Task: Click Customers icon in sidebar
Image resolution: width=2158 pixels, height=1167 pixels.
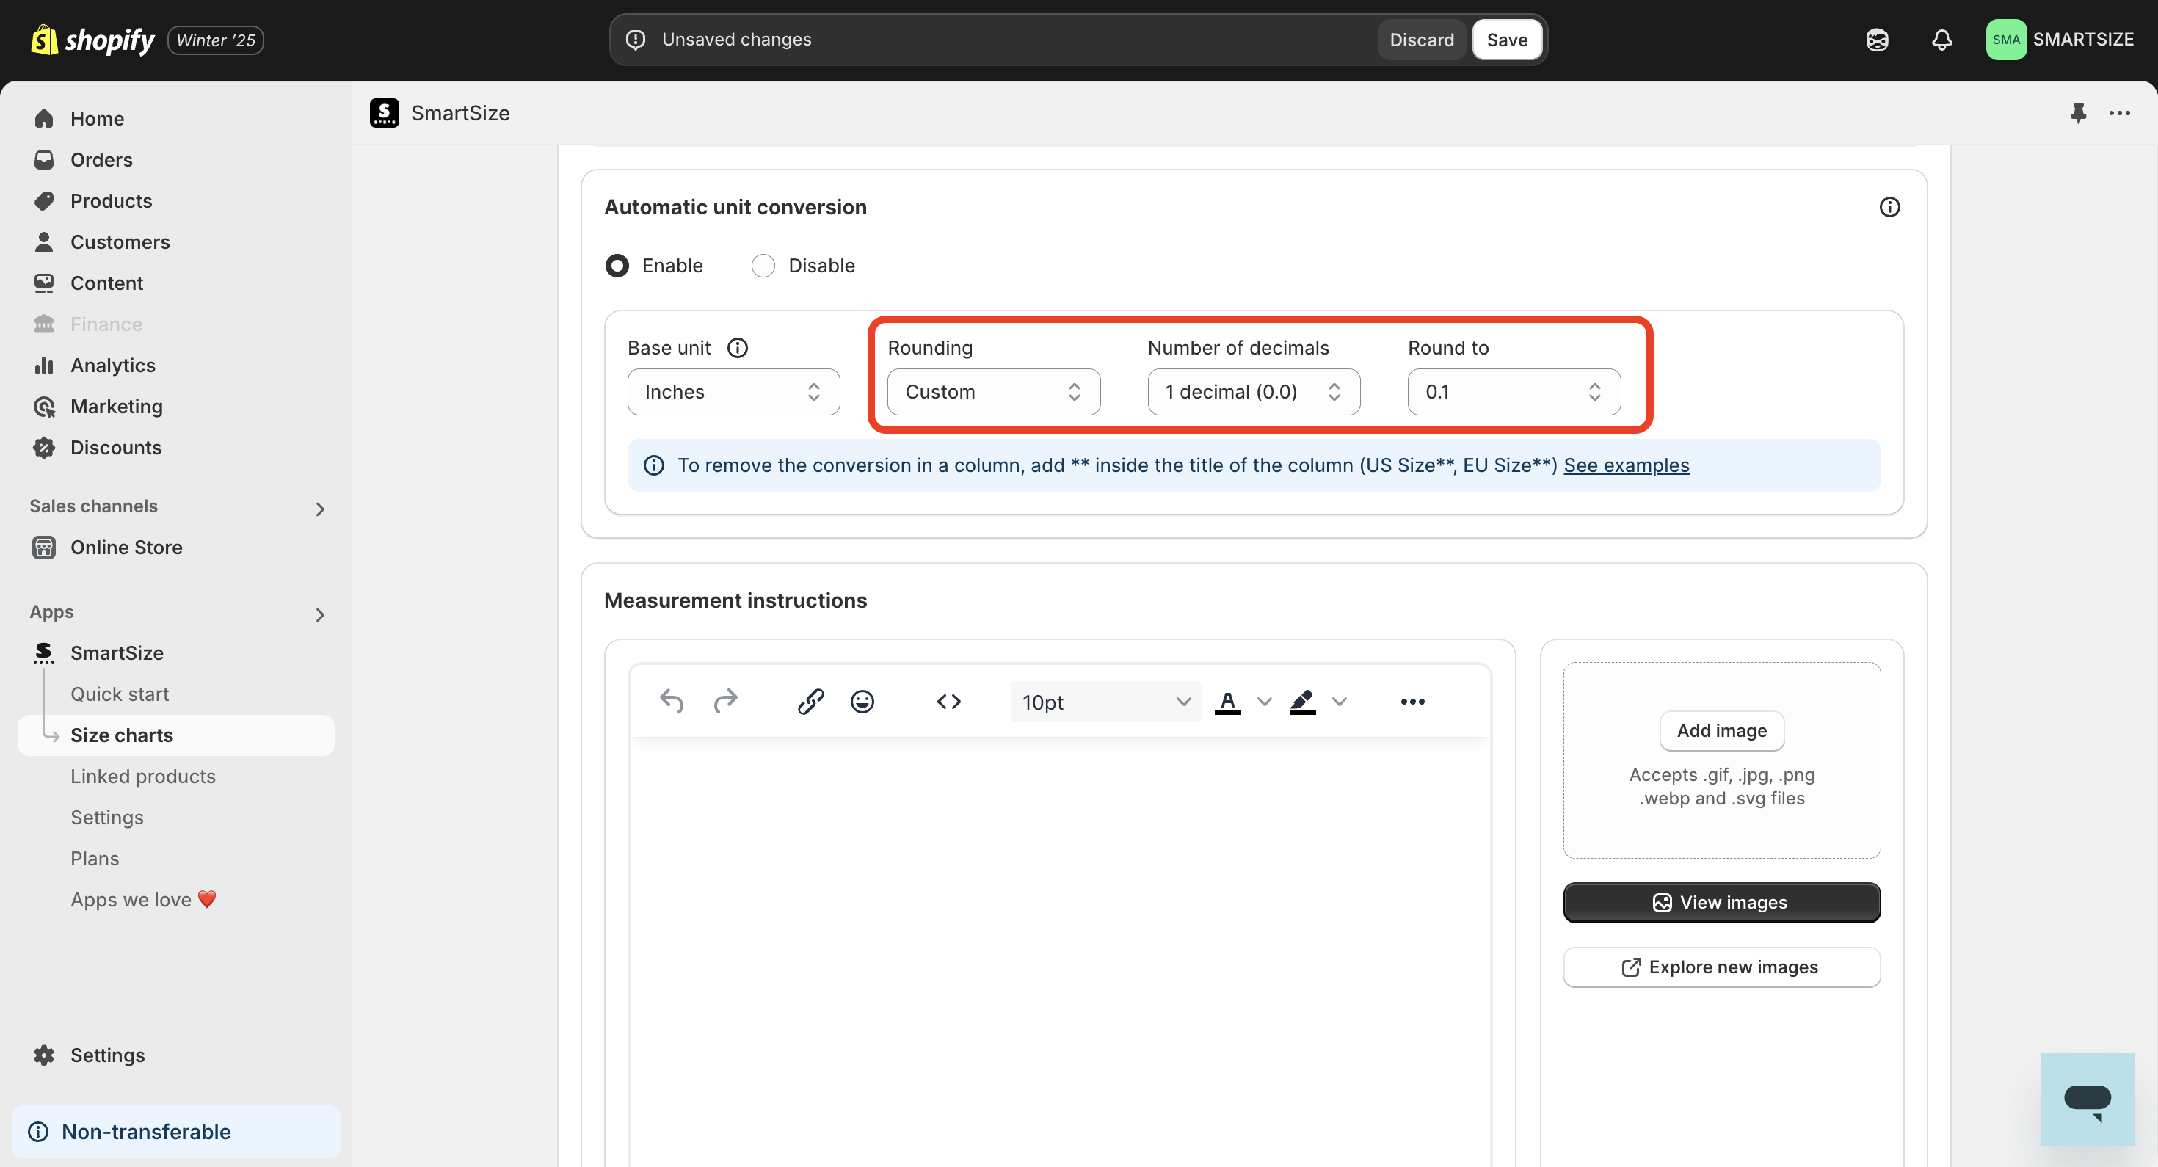Action: tap(44, 241)
